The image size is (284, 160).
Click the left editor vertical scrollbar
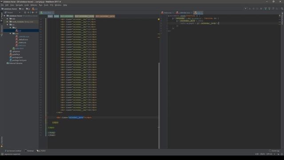(159, 105)
